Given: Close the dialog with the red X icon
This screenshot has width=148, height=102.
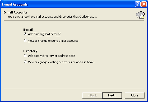Looking at the screenshot, I should click(144, 4).
